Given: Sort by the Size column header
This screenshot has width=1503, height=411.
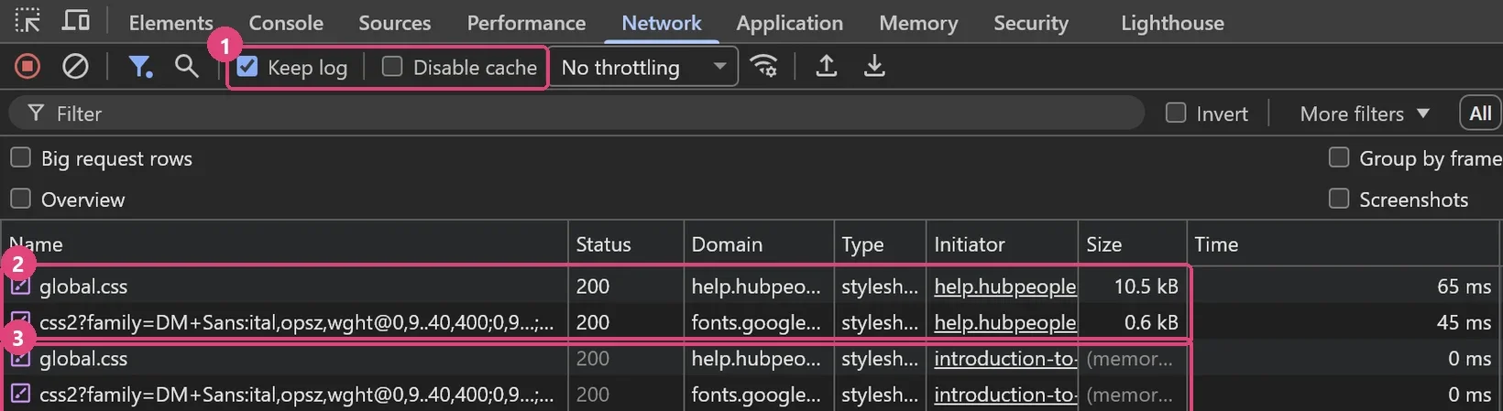Looking at the screenshot, I should click(1132, 244).
